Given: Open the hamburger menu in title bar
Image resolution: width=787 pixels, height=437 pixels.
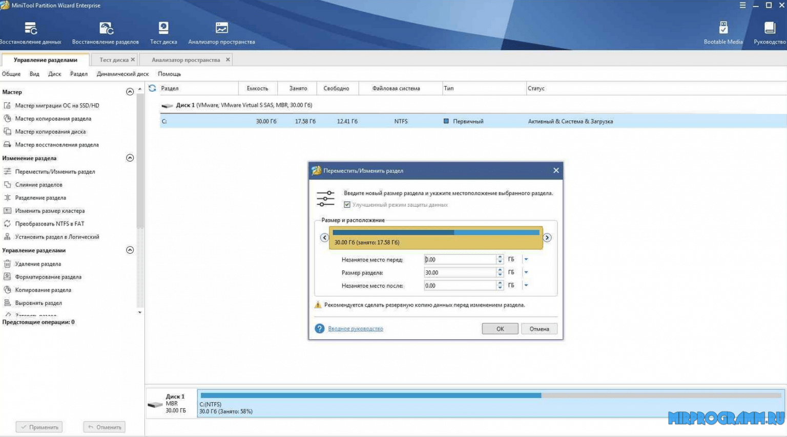Looking at the screenshot, I should click(742, 5).
